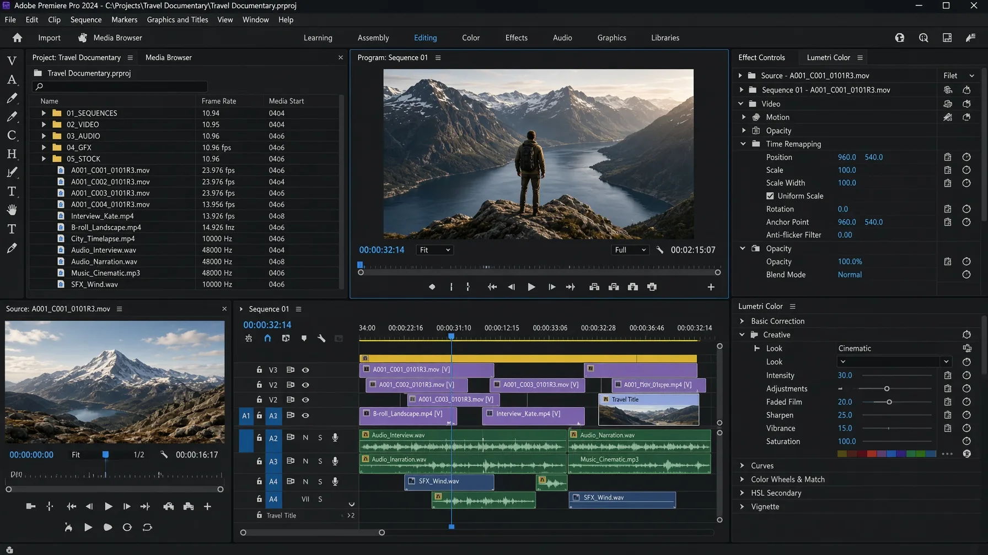Click the color strip below Saturation
The height and width of the screenshot is (555, 988).
coord(887,454)
